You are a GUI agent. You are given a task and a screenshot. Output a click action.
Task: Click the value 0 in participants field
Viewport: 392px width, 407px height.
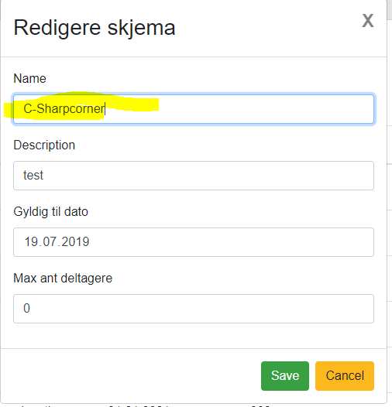coord(26,309)
